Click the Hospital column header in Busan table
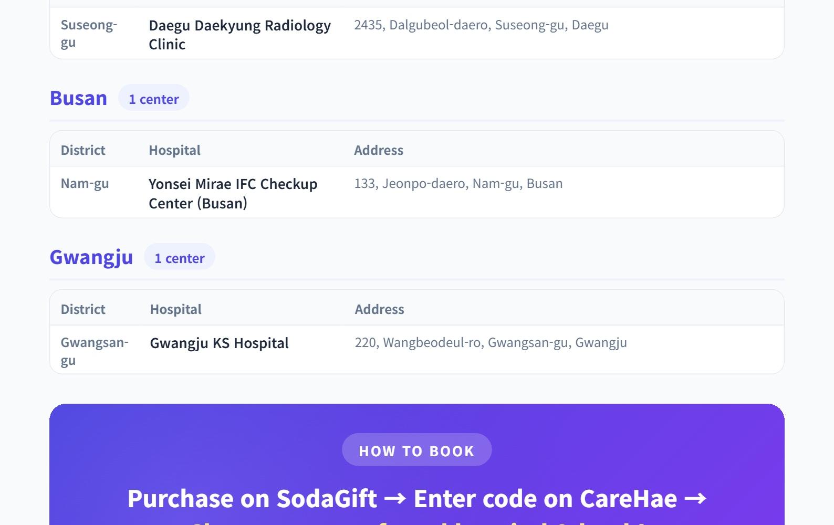 [x=174, y=150]
